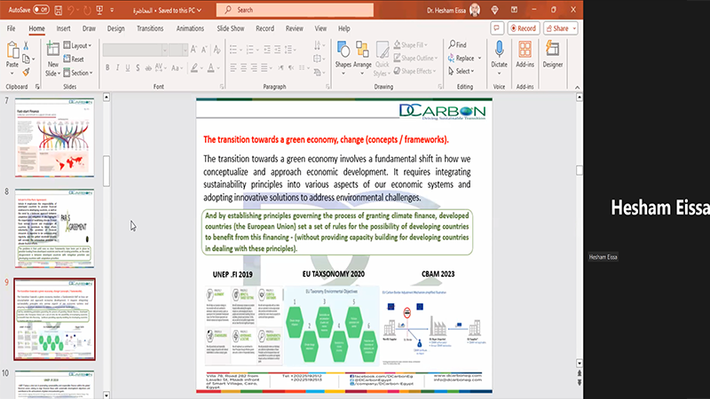The width and height of the screenshot is (710, 399).
Task: Click the Numbering list icon
Action: (x=249, y=50)
